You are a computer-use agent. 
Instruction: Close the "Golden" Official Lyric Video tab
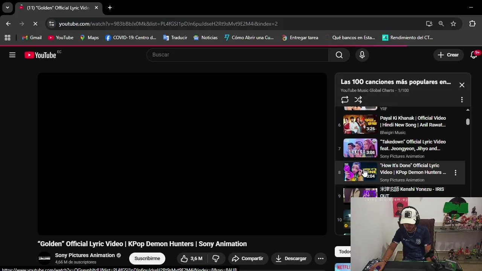(96, 8)
